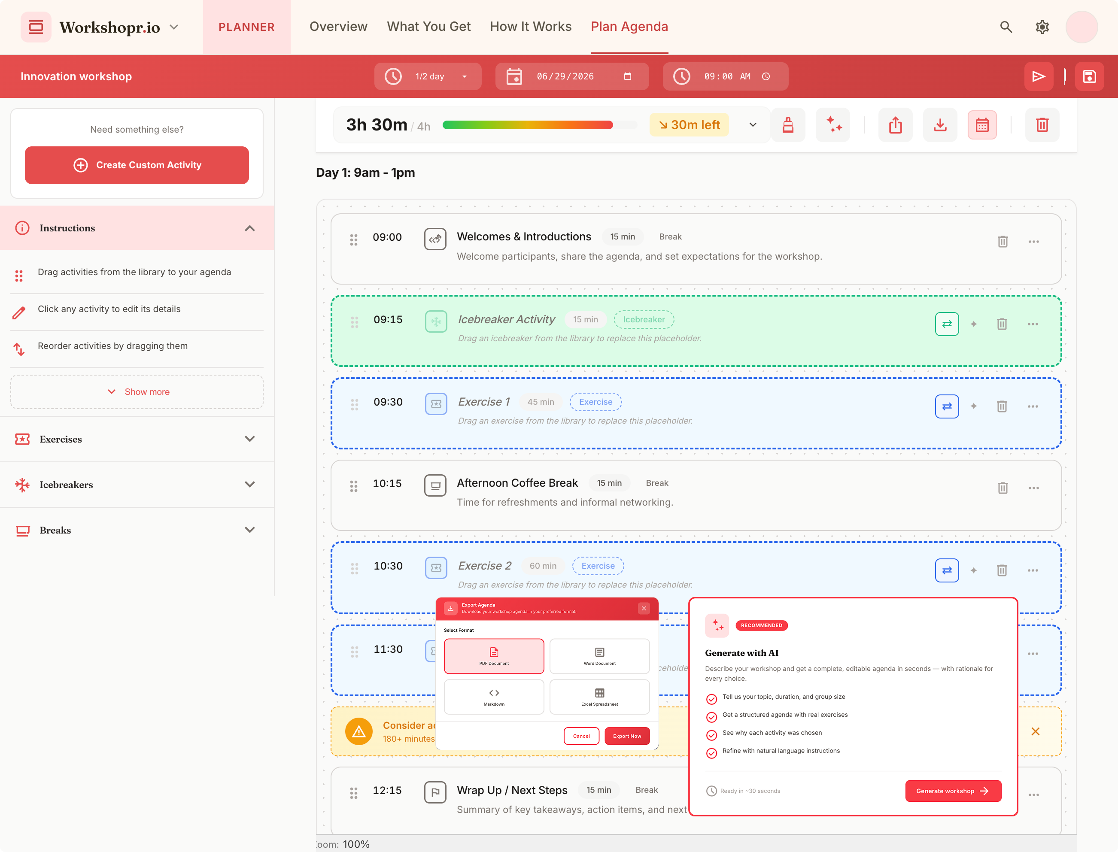Open the 1/2 day duration dropdown

coord(428,76)
